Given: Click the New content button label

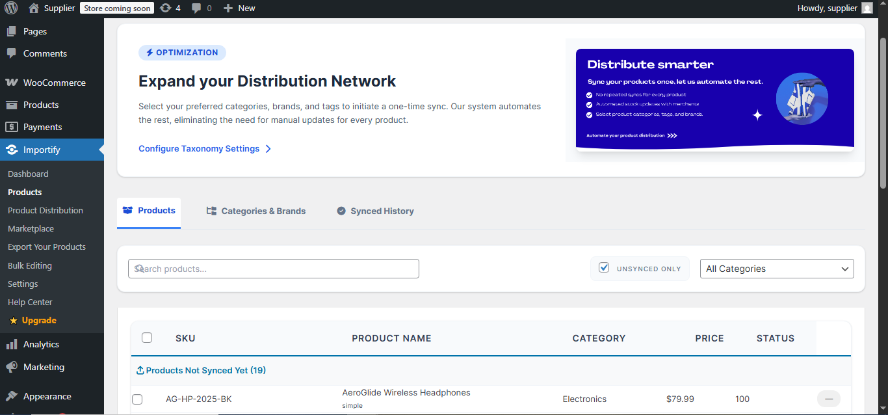Looking at the screenshot, I should (246, 8).
